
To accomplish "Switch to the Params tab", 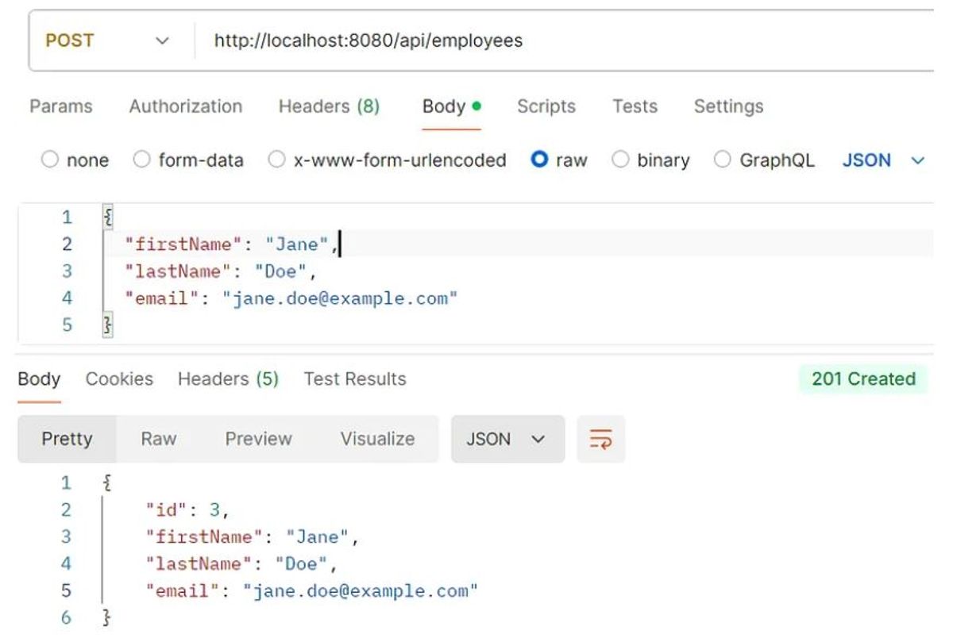I will tap(61, 106).
